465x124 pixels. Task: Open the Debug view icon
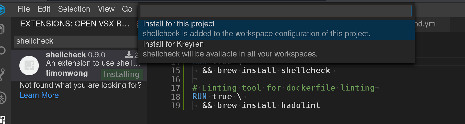tap(3, 98)
